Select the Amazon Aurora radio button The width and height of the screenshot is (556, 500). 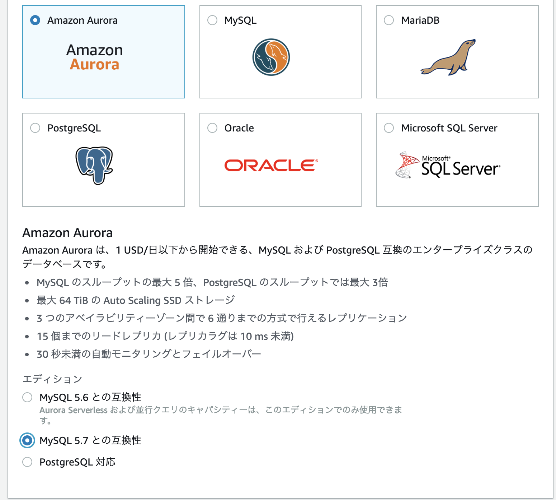coord(35,20)
